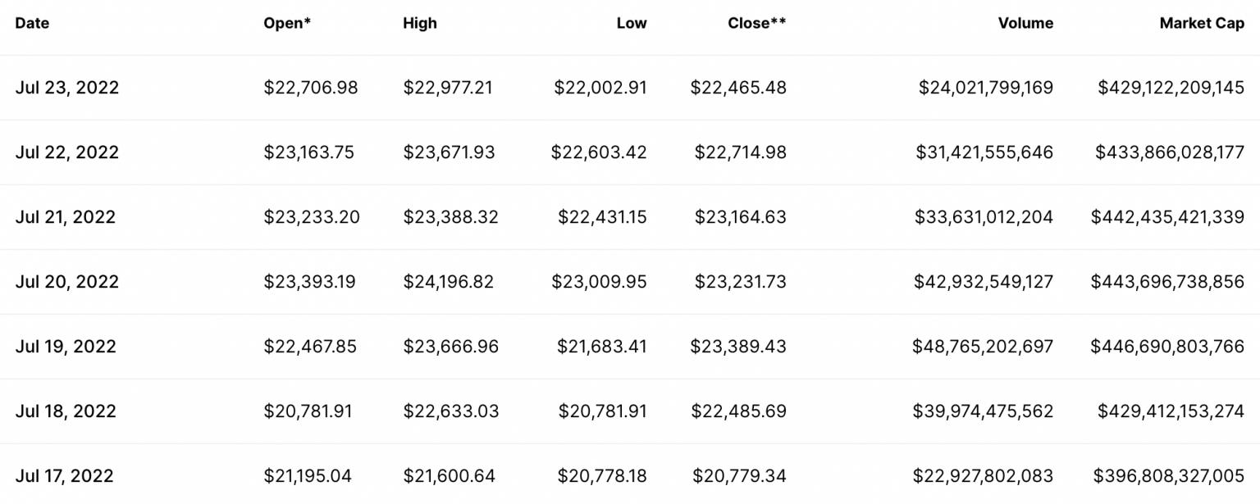Click the High column header
This screenshot has width=1260, height=504.
(420, 23)
